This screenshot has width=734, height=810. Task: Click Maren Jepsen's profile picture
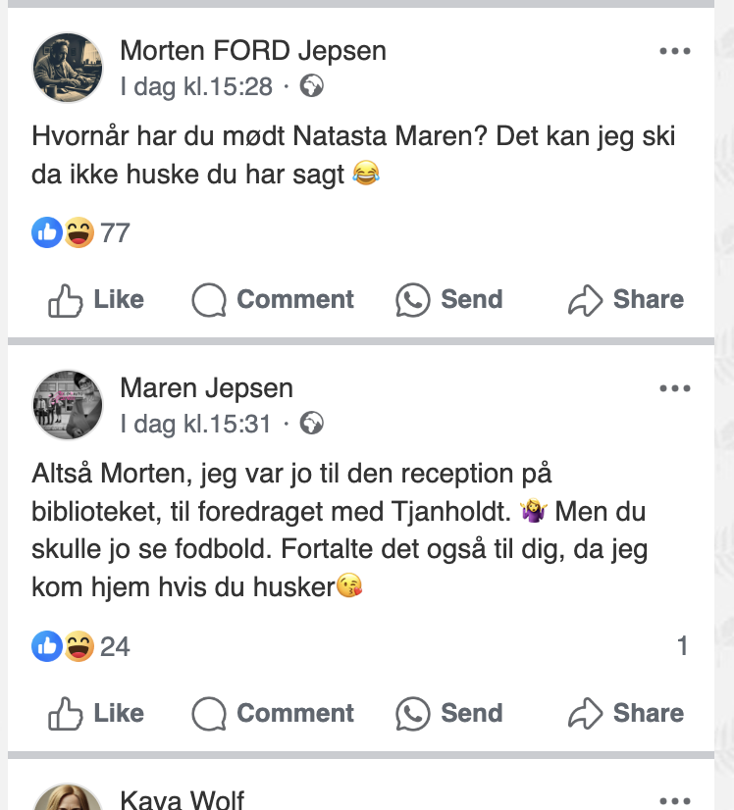68,405
